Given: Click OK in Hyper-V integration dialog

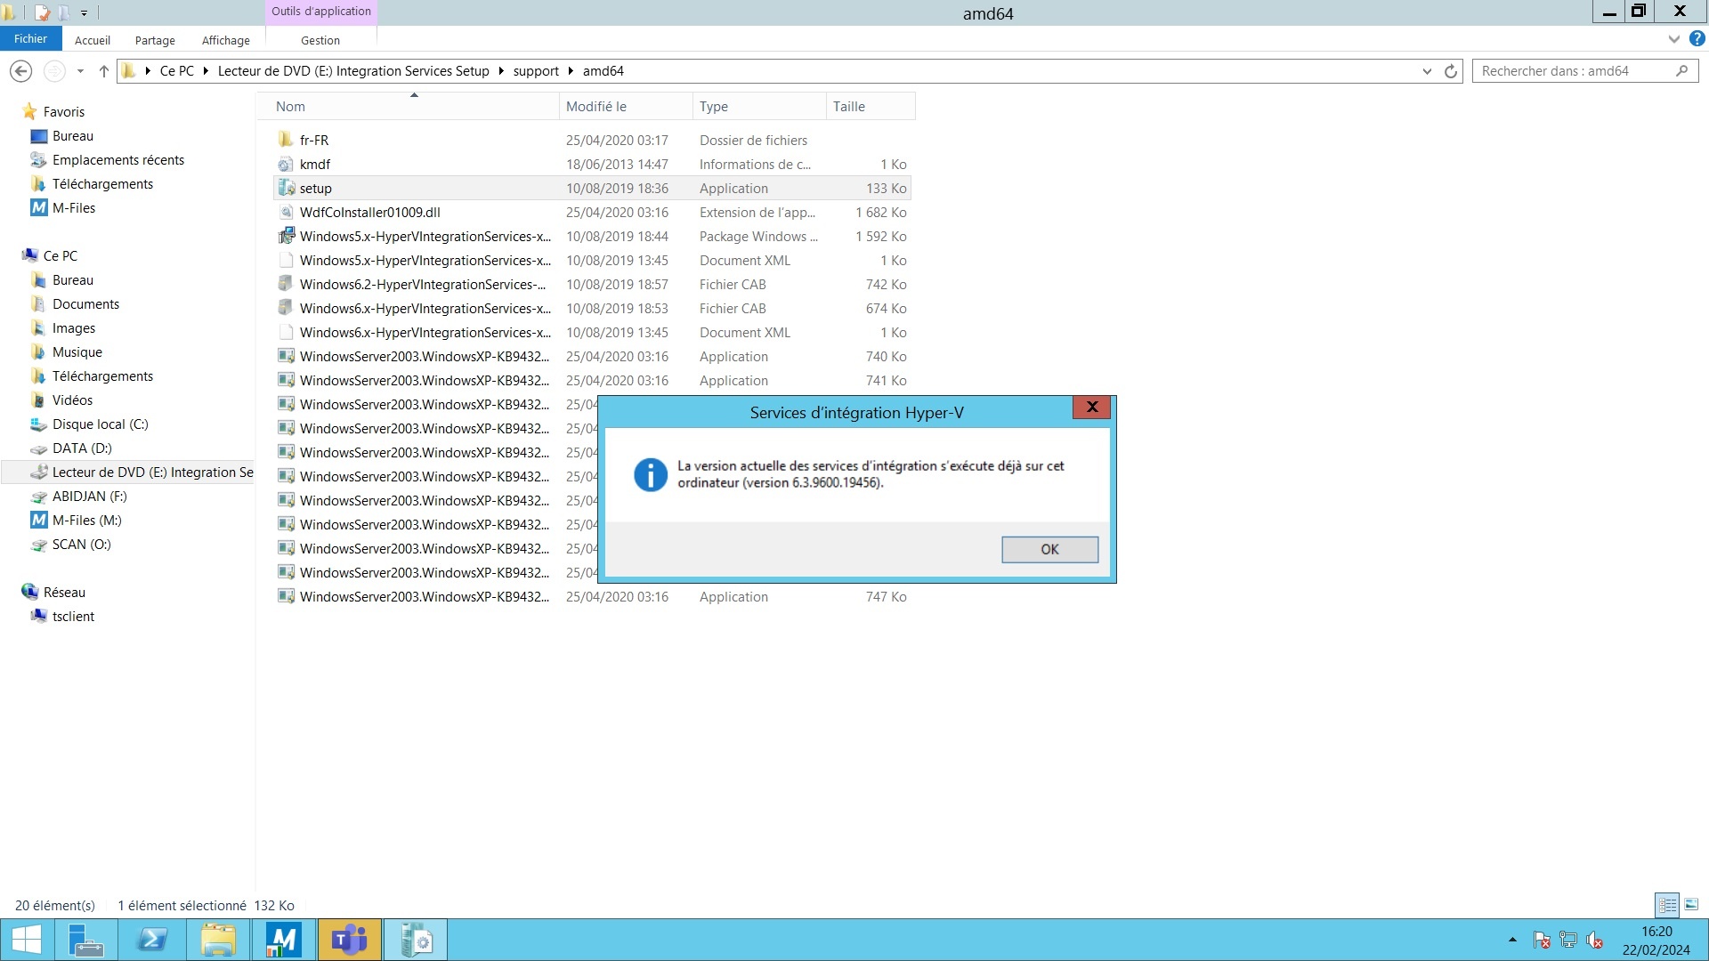Looking at the screenshot, I should tap(1049, 549).
